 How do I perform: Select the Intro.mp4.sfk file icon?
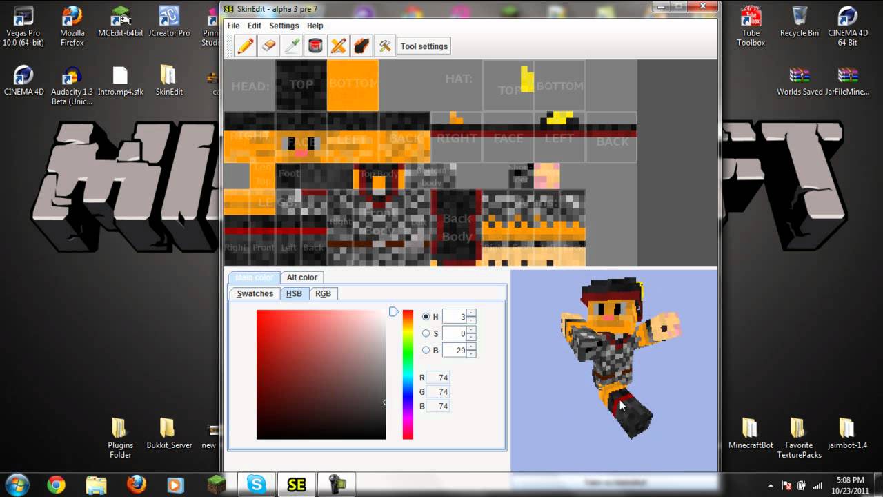pos(120,81)
